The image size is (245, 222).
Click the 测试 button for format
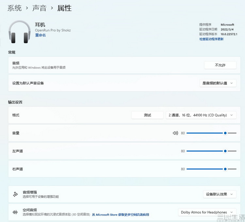coord(147,115)
